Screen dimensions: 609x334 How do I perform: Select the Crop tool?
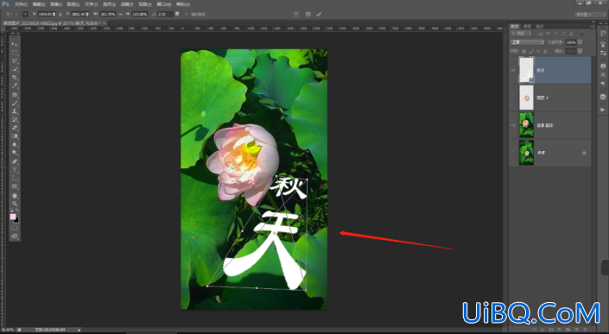pos(15,78)
